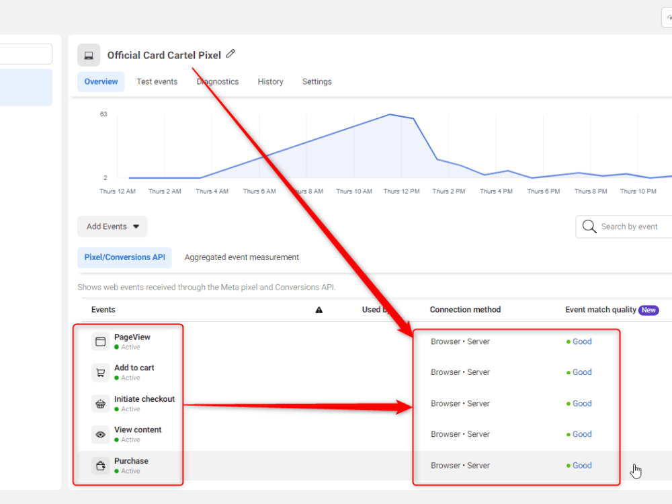Click the laptop pixel icon
This screenshot has height=504, width=672.
[x=89, y=55]
